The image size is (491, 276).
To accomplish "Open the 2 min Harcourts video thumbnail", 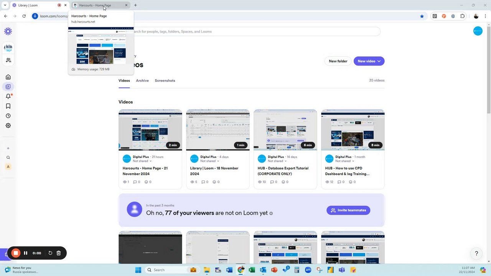I will click(x=150, y=130).
